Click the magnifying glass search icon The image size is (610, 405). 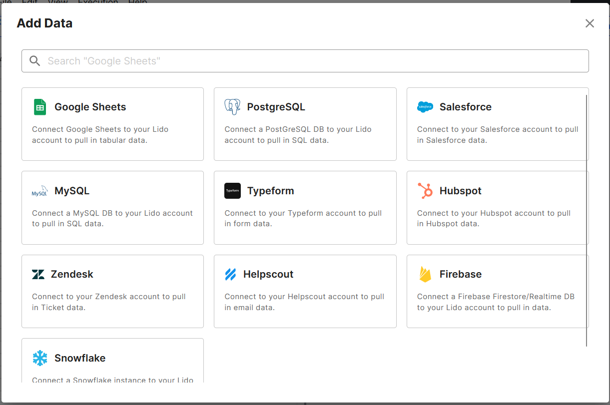34,60
